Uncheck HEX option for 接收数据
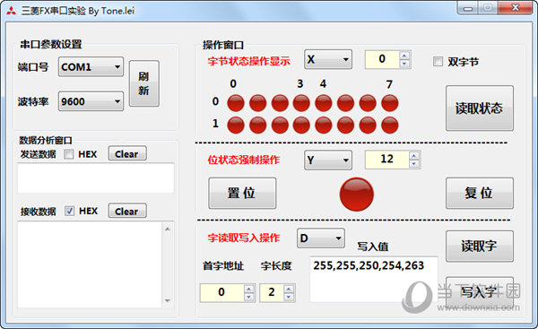 click(69, 211)
